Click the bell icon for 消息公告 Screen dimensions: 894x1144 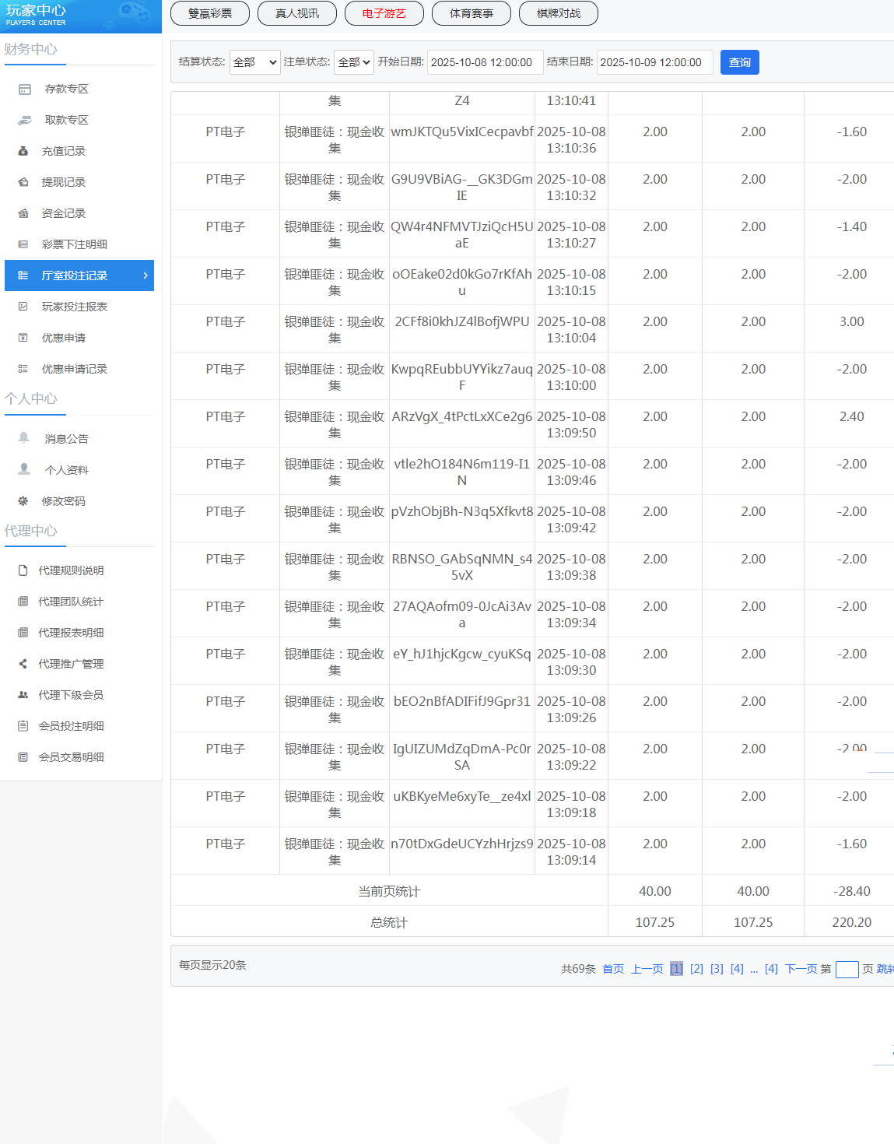[24, 438]
